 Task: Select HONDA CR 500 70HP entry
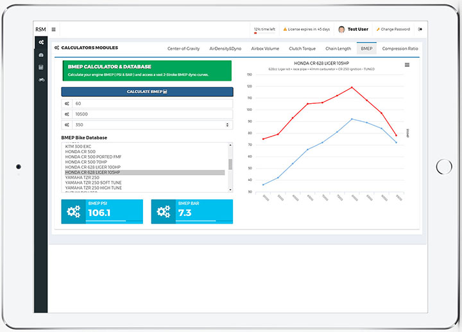coord(144,162)
